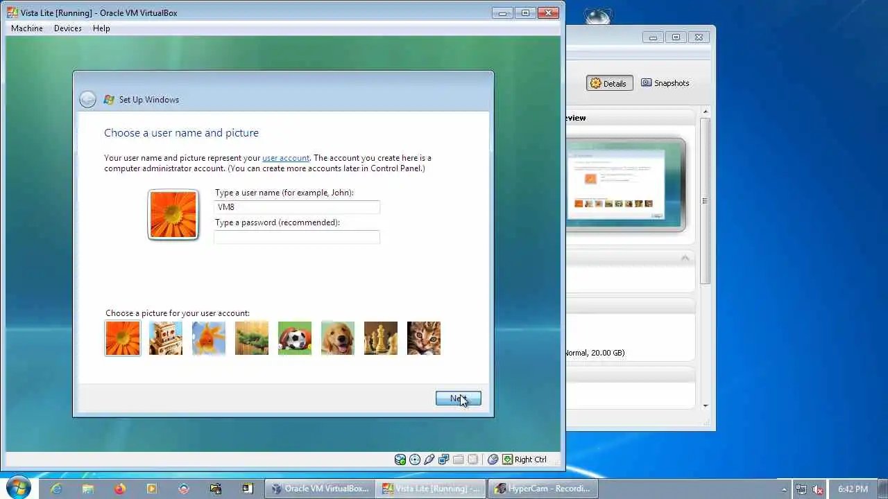Click the Next button
Viewport: 888px width, 499px height.
click(459, 399)
